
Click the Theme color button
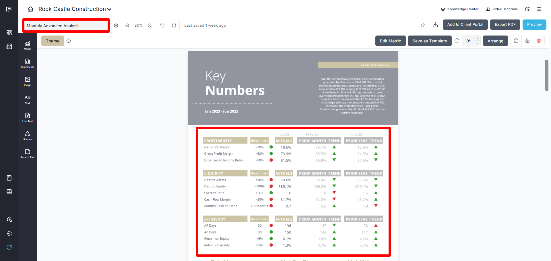53,41
